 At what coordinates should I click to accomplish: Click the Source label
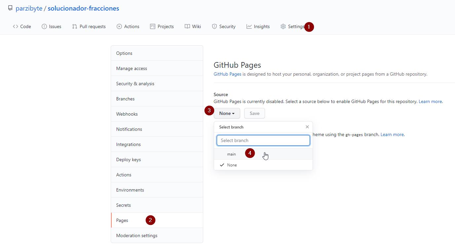[x=221, y=94]
